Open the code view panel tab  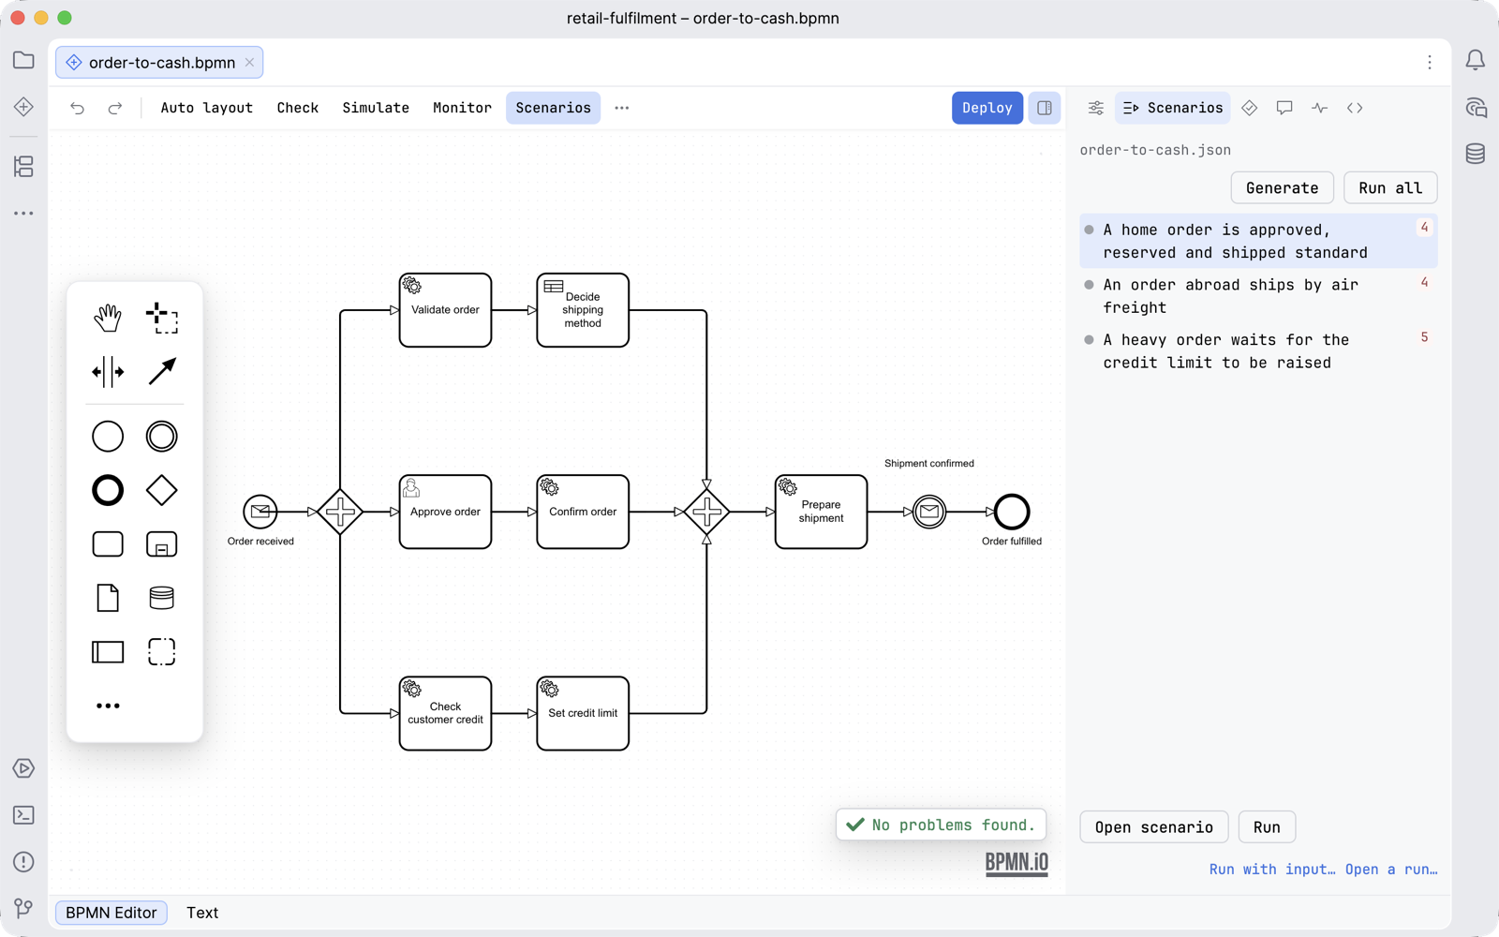1355,108
